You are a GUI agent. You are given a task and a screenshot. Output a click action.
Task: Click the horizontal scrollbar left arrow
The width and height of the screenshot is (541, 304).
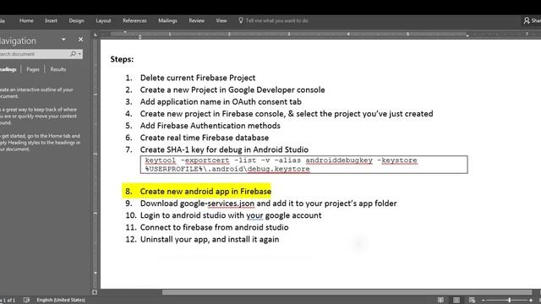point(95,292)
